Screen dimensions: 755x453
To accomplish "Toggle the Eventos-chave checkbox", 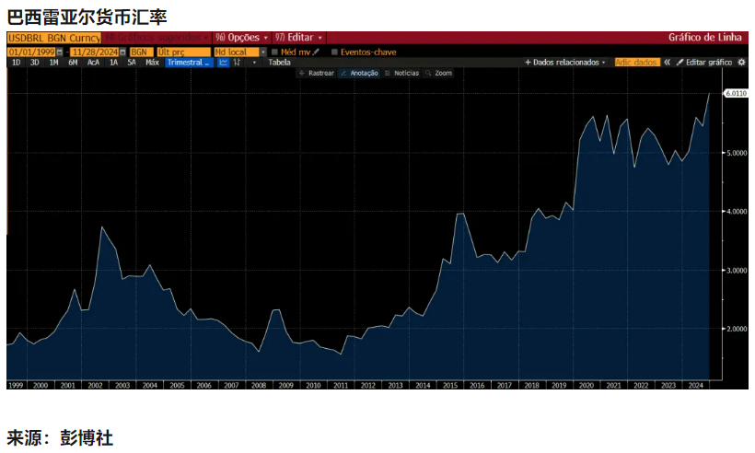I will [x=334, y=52].
